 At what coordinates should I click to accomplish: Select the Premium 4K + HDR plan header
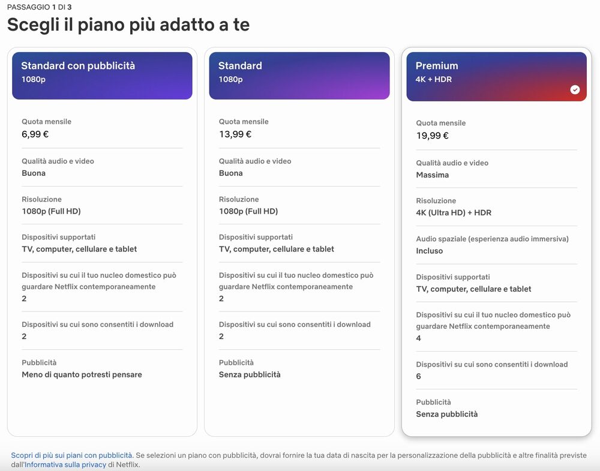[496, 76]
